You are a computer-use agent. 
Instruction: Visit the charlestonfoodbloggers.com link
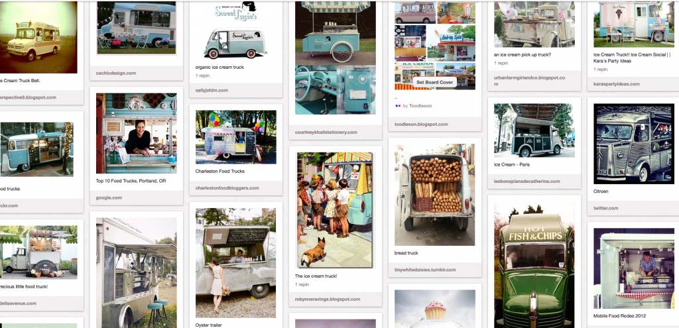click(x=227, y=188)
